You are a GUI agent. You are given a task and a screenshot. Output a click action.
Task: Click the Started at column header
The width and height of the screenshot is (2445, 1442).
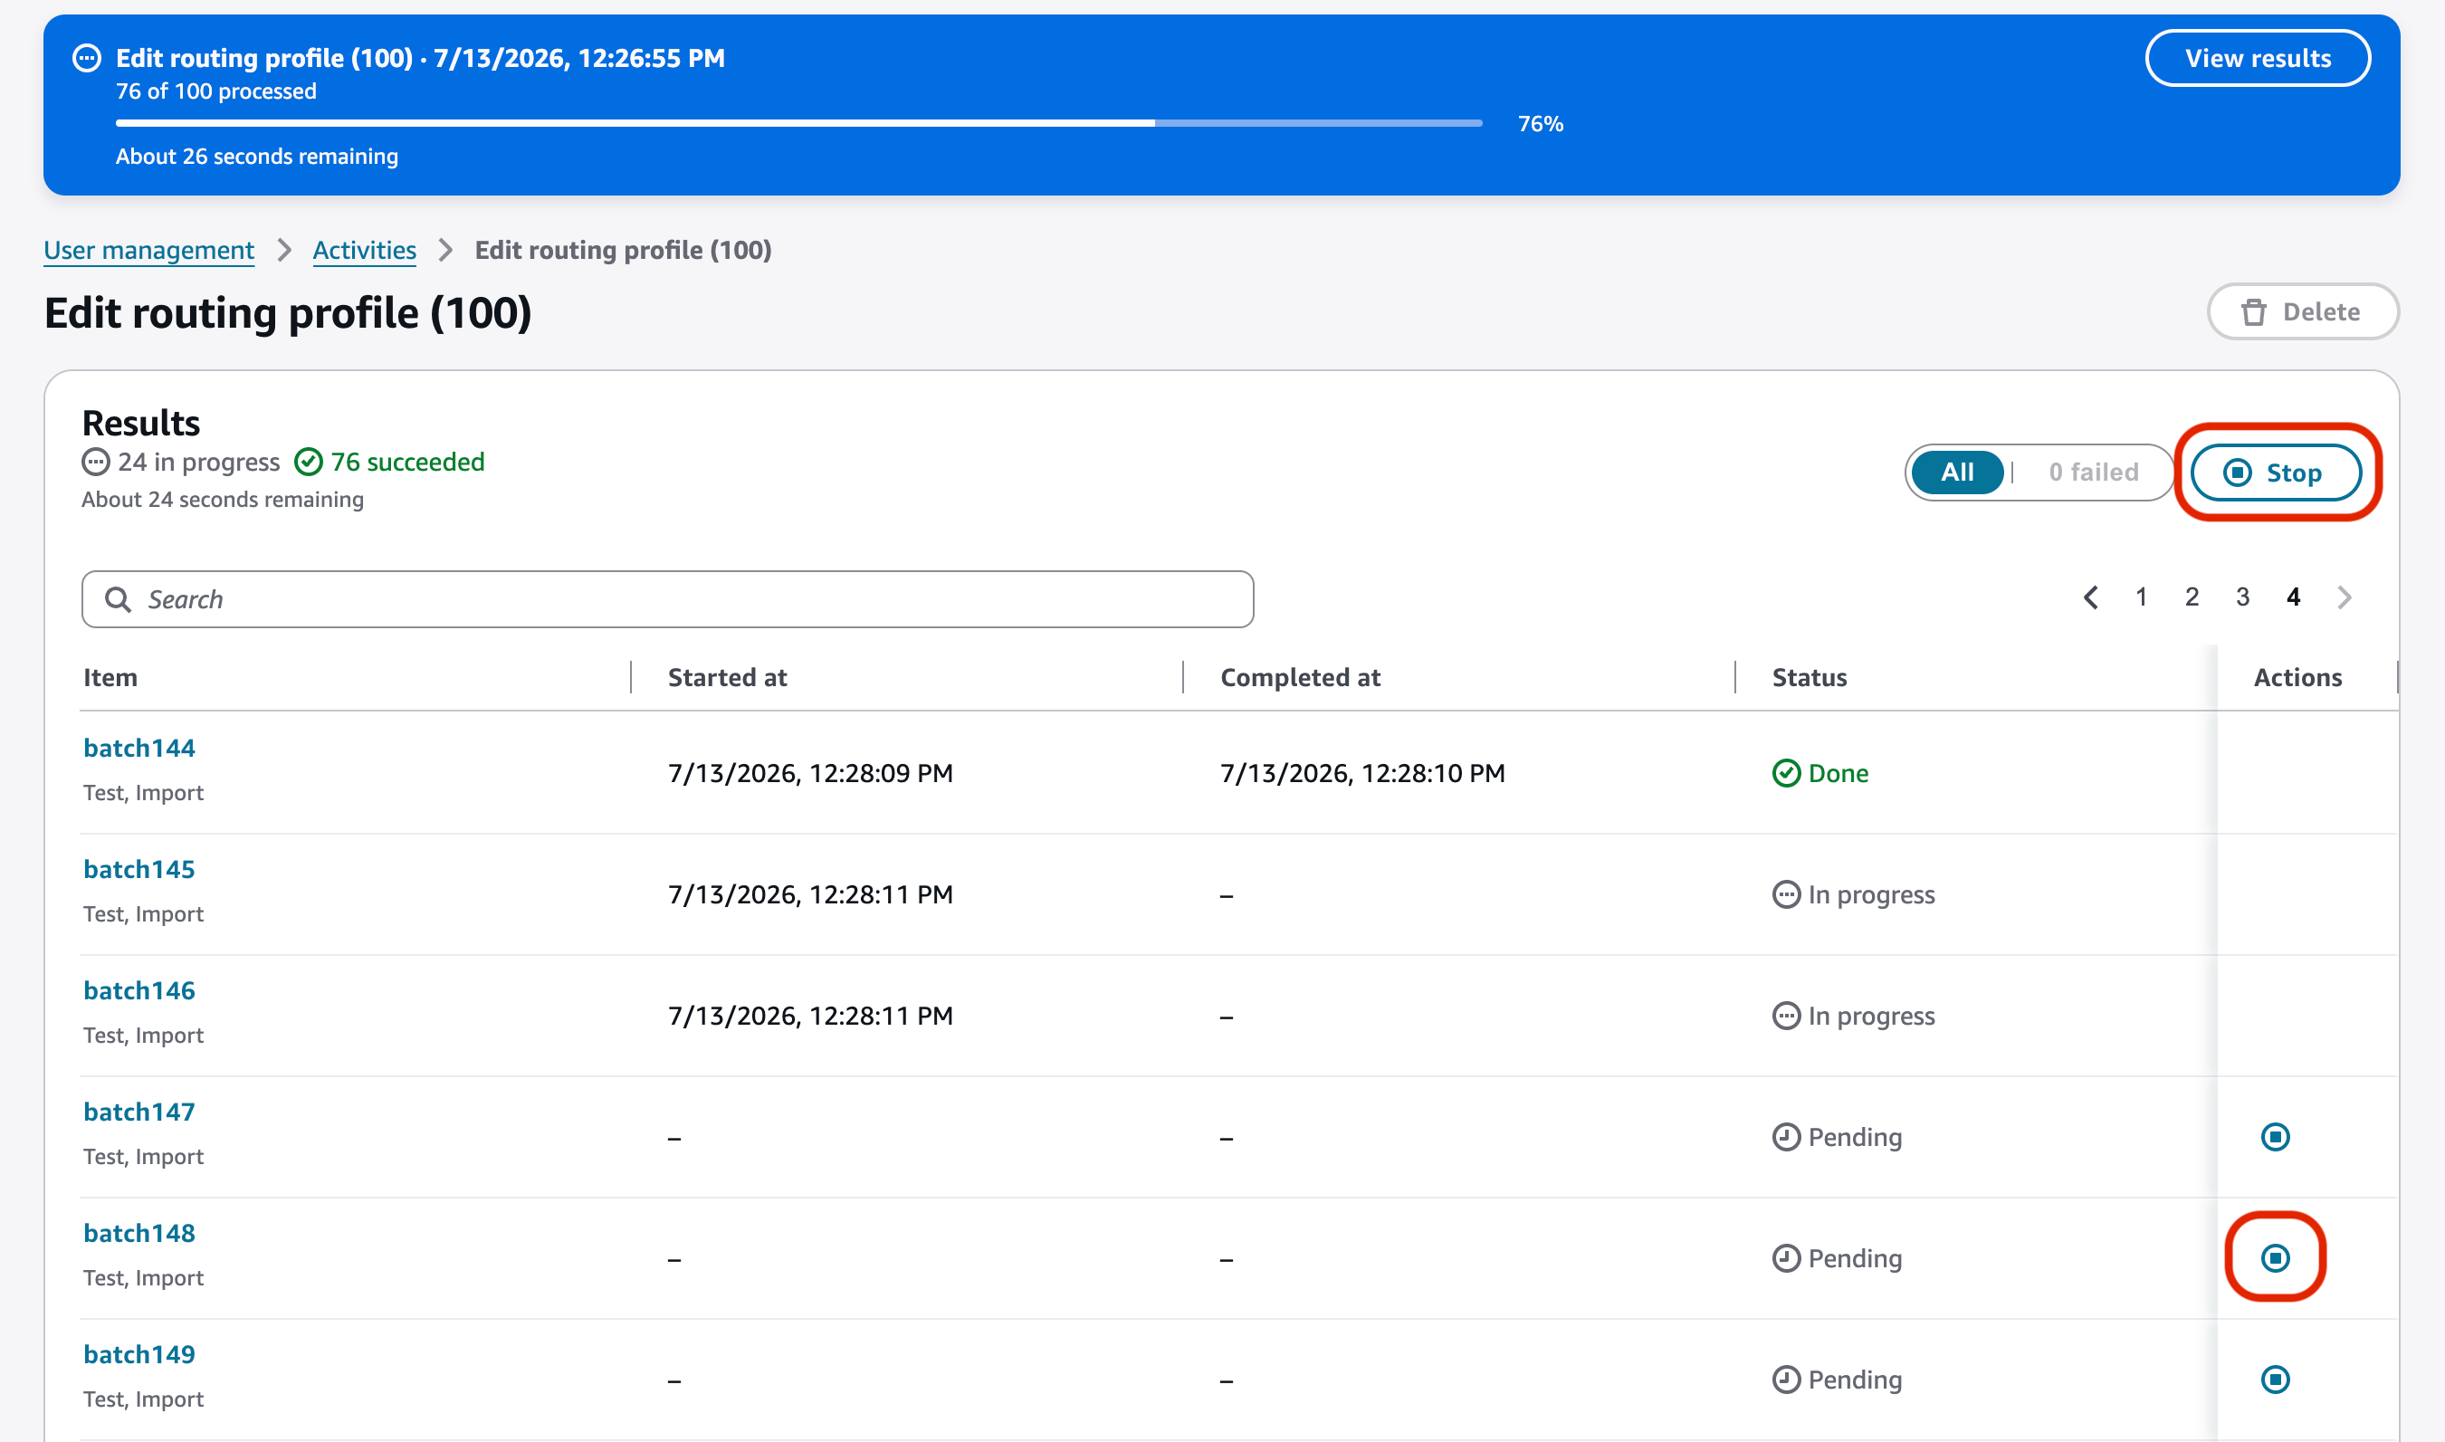click(x=727, y=677)
